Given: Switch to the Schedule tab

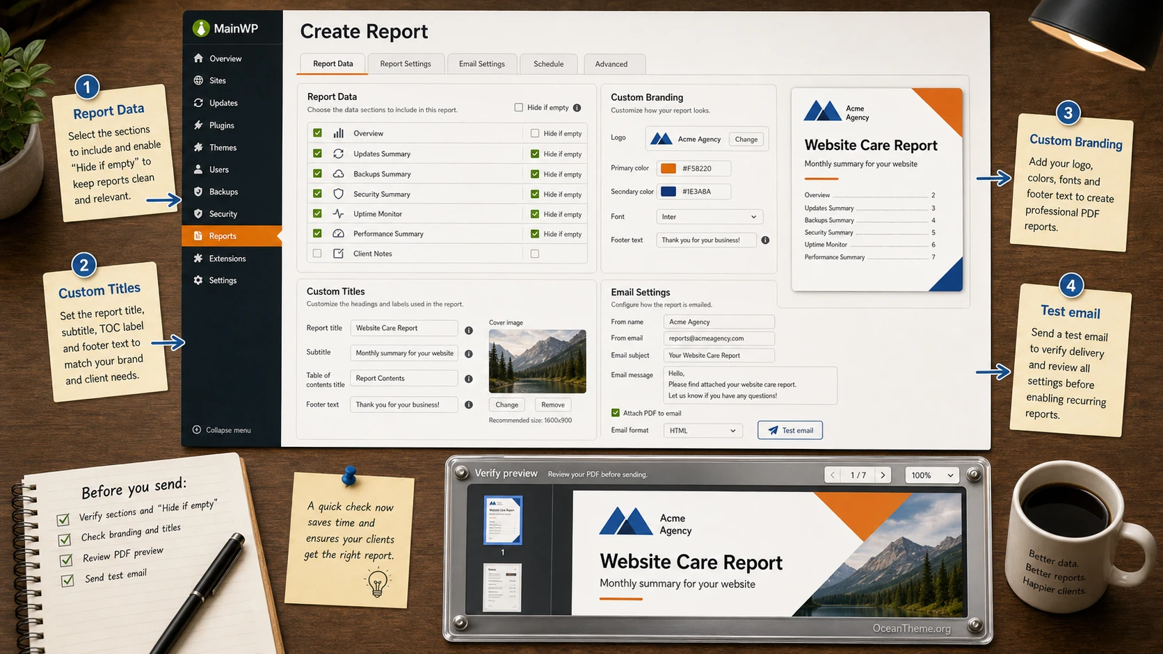Looking at the screenshot, I should [549, 64].
